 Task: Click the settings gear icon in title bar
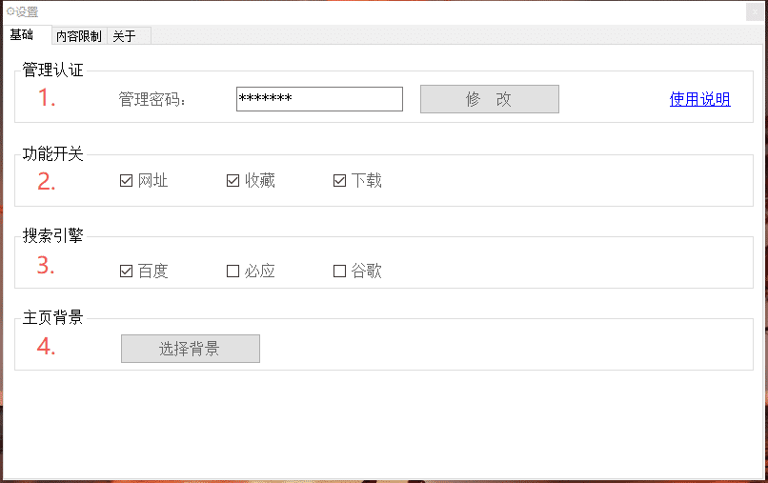[10, 11]
